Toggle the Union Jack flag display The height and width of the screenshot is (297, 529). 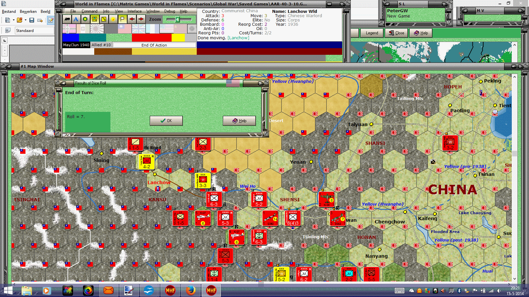(139, 28)
